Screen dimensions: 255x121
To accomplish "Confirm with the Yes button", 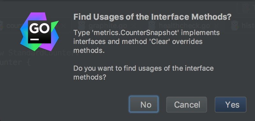I will click(230, 104).
